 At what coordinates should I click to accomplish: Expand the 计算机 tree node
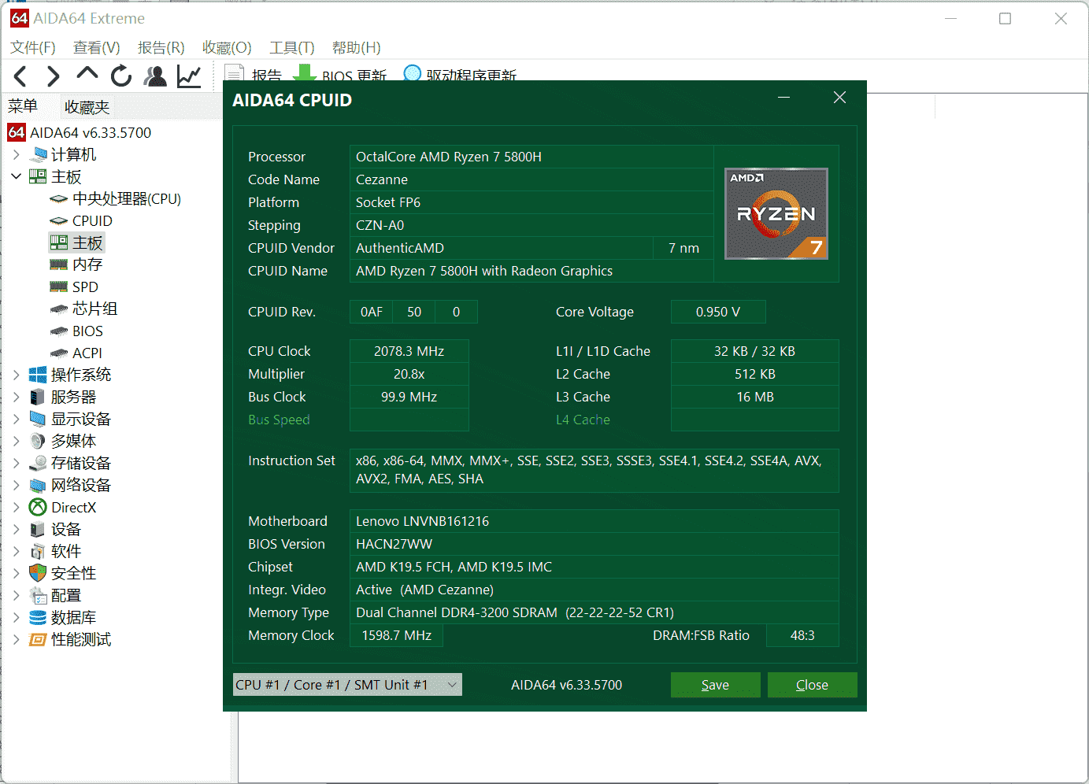[x=16, y=154]
